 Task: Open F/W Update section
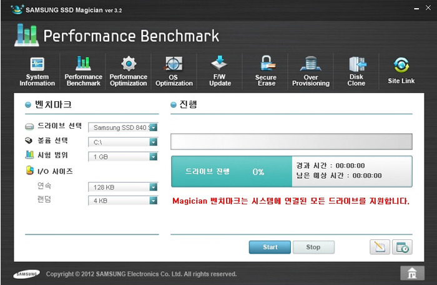pyautogui.click(x=220, y=71)
